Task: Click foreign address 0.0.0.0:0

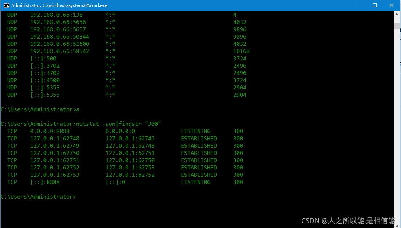Action: pyautogui.click(x=120, y=131)
